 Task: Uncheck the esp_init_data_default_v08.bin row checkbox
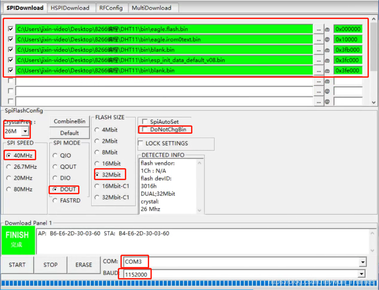click(11, 60)
